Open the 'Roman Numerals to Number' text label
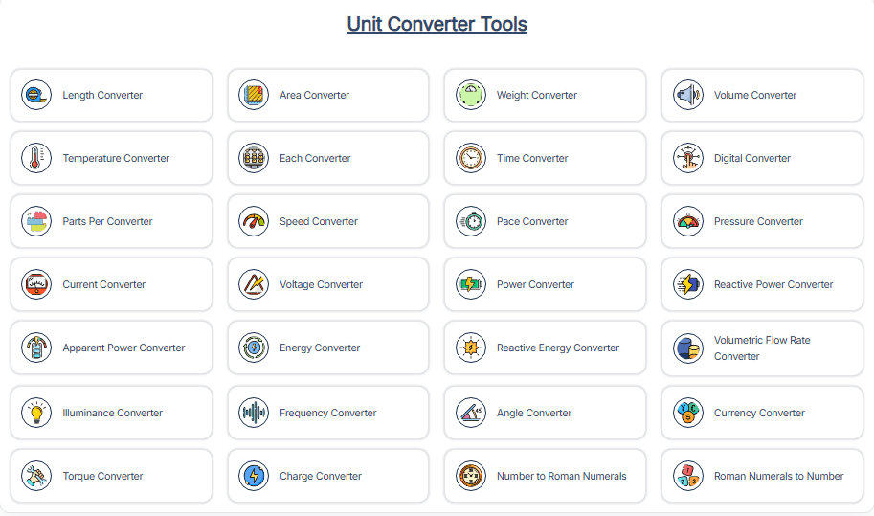Screen dimensions: 874x516 (779, 477)
